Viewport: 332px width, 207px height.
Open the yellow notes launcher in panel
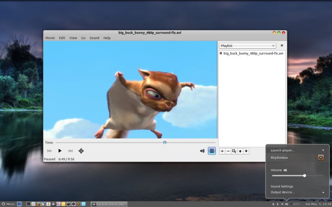[63, 204]
